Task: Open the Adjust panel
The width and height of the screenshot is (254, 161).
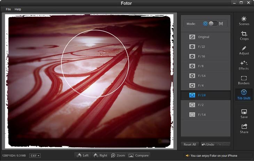Action: [244, 50]
